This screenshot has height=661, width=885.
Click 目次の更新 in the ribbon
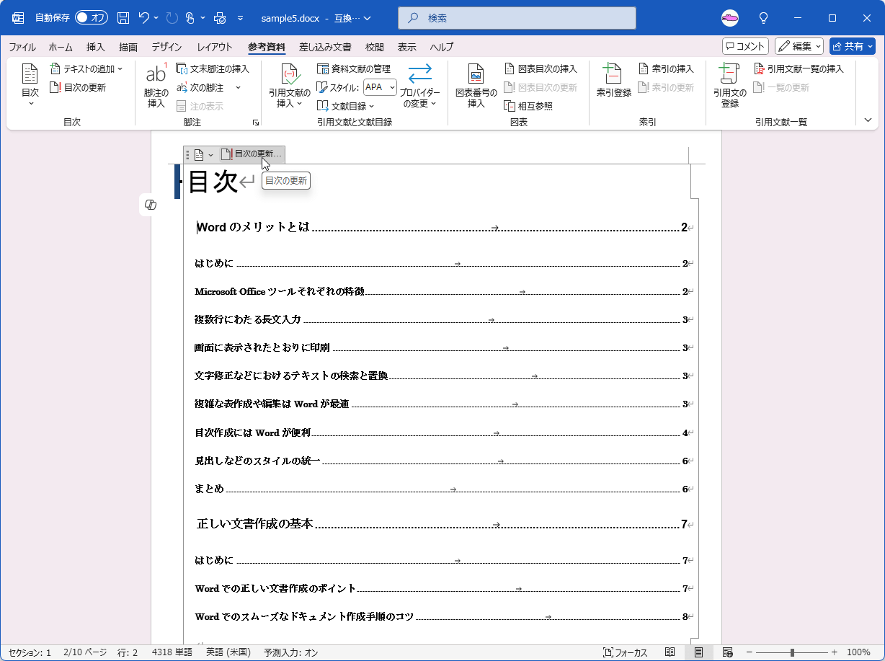pos(77,87)
